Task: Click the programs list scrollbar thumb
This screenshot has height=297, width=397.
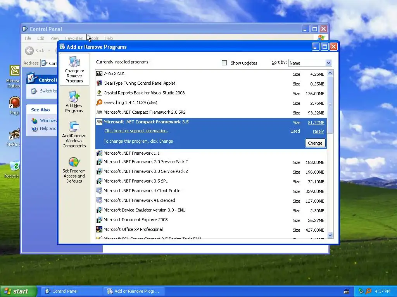Action: click(330, 105)
